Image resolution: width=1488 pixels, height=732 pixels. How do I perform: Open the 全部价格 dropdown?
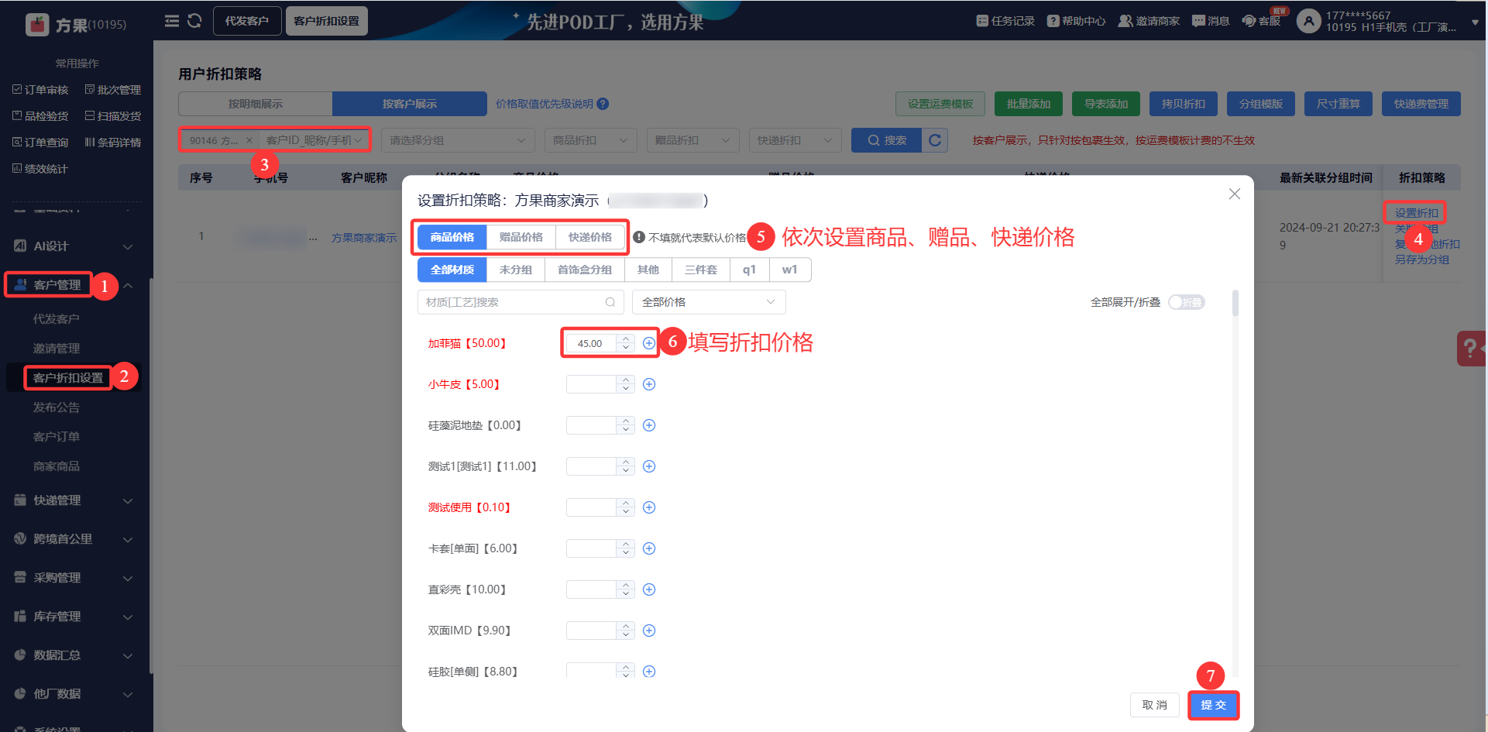coord(709,302)
